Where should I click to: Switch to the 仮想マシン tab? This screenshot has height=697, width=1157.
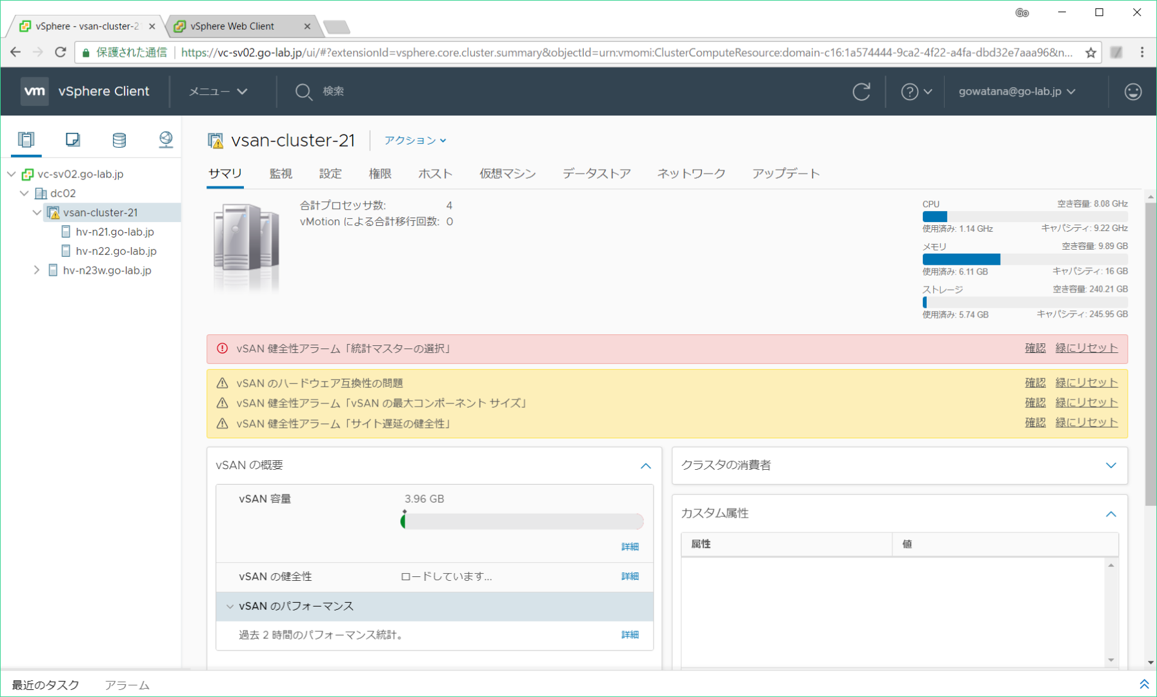tap(508, 174)
